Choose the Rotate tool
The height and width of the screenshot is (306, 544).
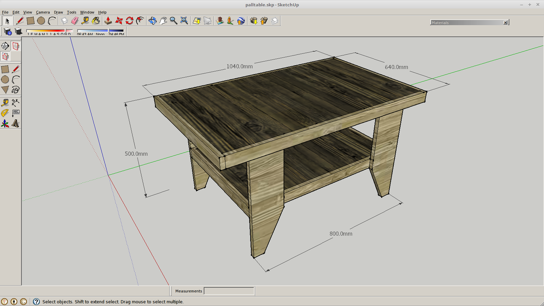129,20
